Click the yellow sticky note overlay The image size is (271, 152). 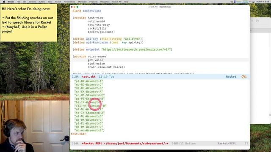point(28,22)
